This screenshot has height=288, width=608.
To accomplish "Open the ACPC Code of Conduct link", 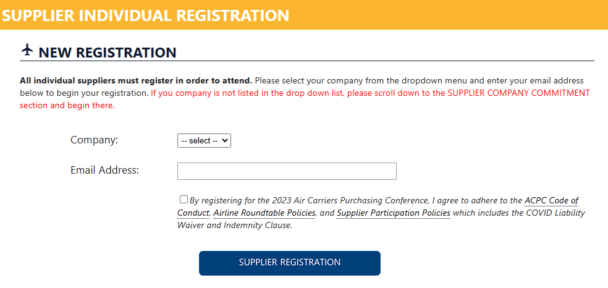I will (378, 207).
